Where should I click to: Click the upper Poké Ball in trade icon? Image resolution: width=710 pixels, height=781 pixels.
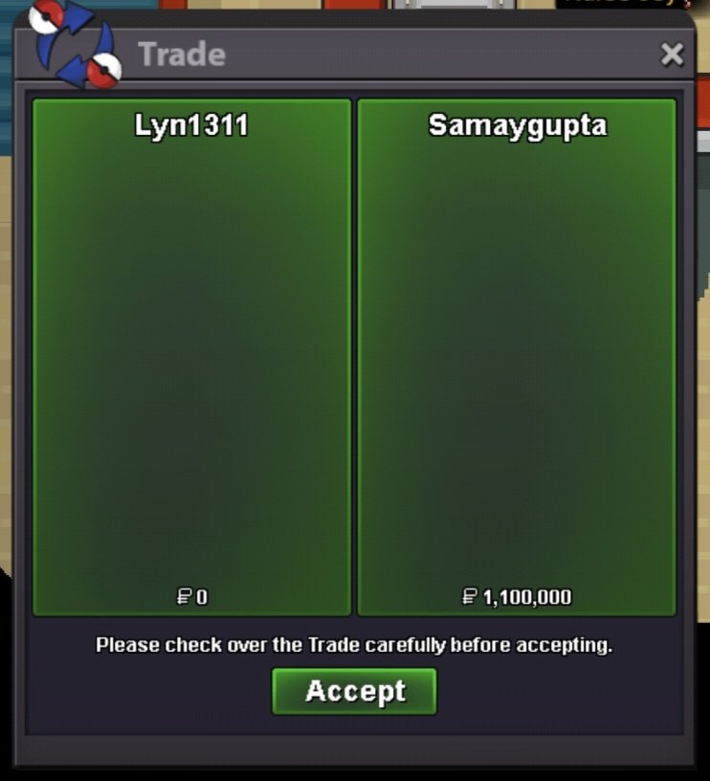pos(46,16)
